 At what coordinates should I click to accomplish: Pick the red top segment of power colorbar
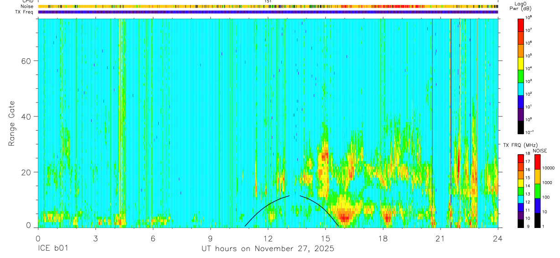click(520, 25)
